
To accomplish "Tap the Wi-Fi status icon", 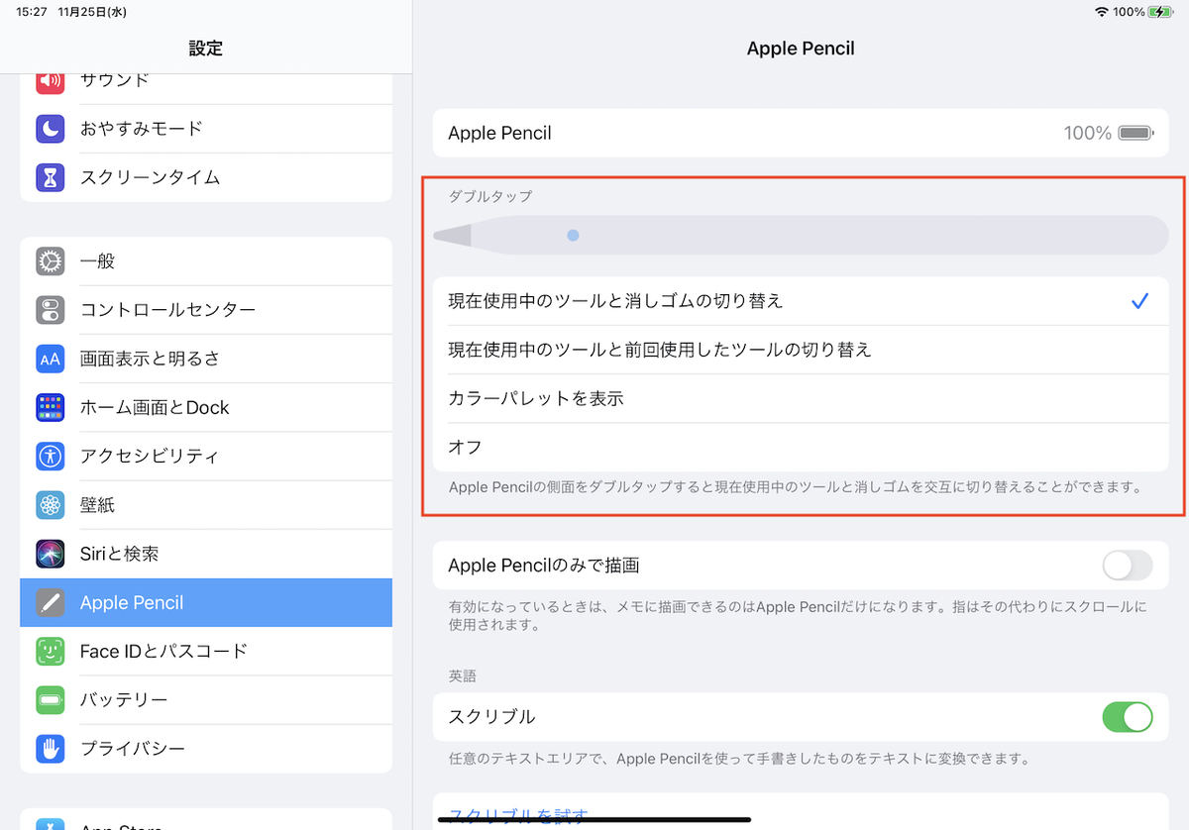I will (x=1101, y=12).
